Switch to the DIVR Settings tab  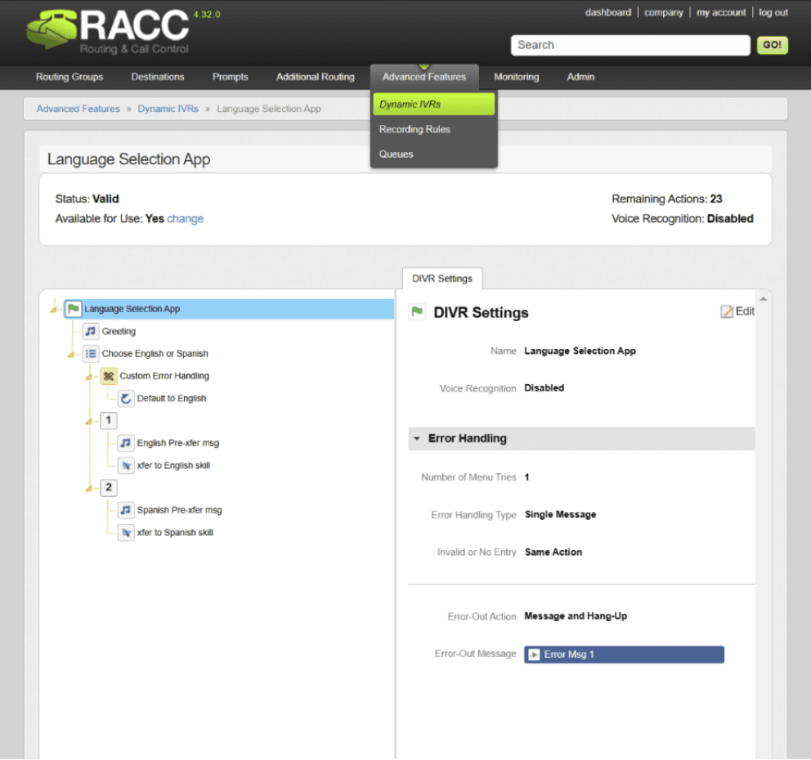442,279
